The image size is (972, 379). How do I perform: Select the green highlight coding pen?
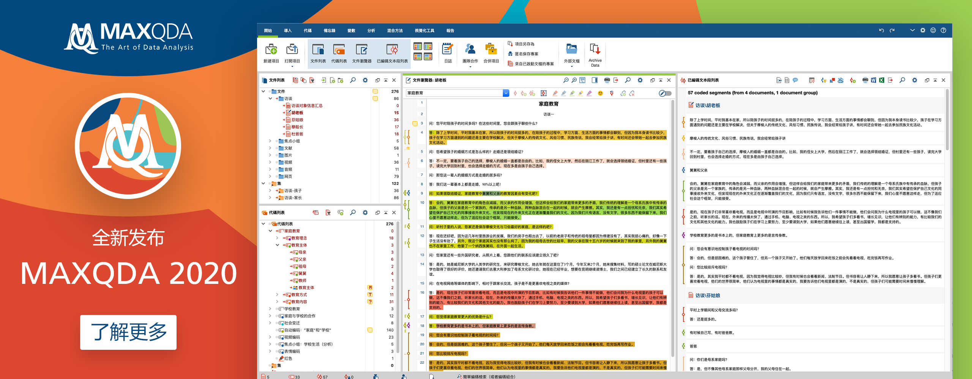pos(572,93)
